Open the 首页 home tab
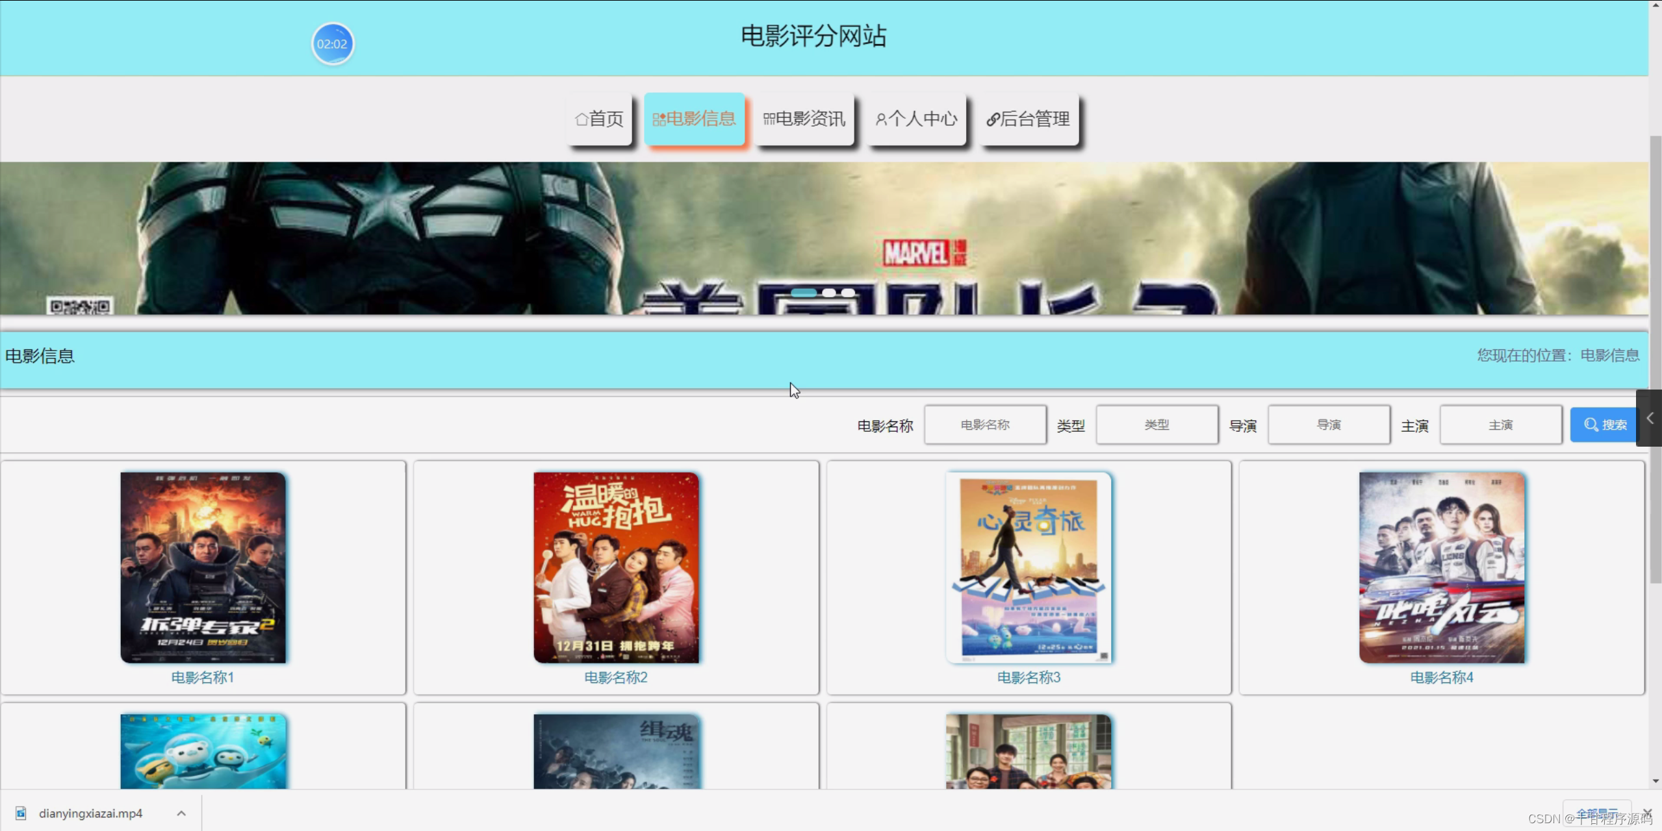 click(599, 119)
